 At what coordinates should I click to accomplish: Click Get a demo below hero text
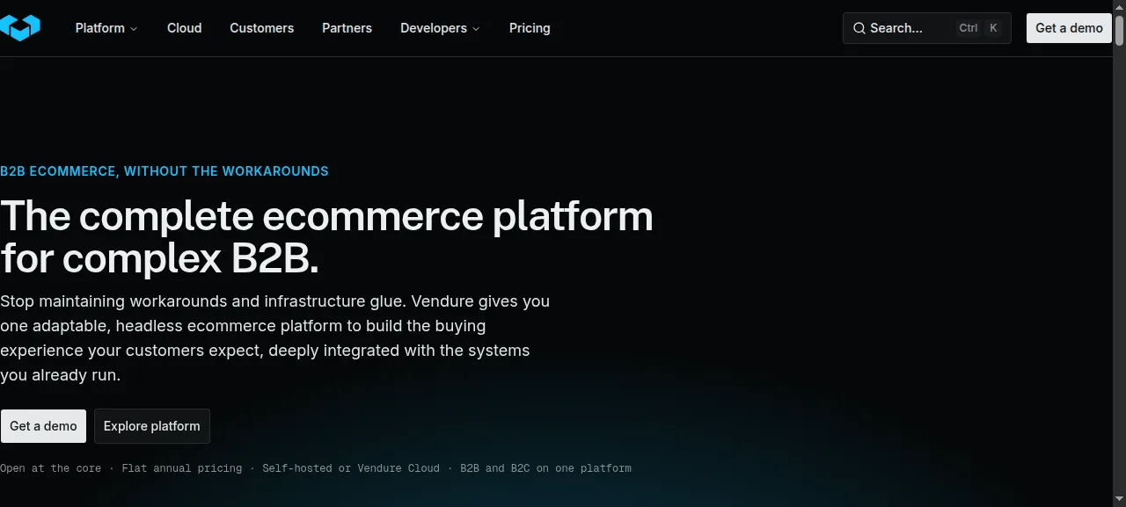pyautogui.click(x=43, y=426)
